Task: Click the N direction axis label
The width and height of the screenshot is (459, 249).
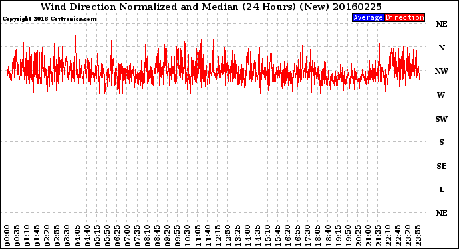Action: coord(442,48)
